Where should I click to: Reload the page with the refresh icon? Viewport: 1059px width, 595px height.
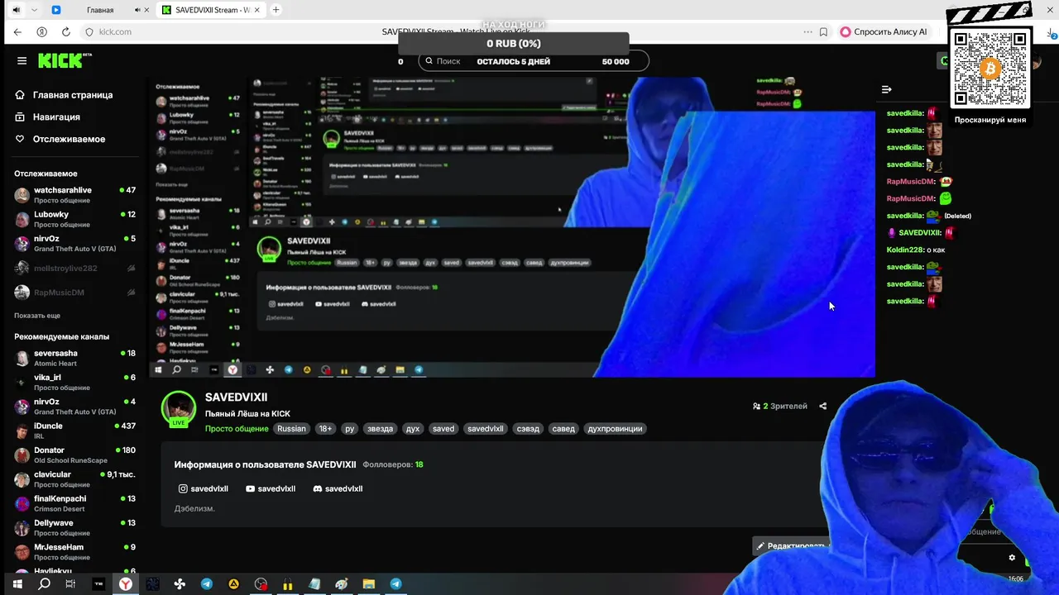point(65,32)
